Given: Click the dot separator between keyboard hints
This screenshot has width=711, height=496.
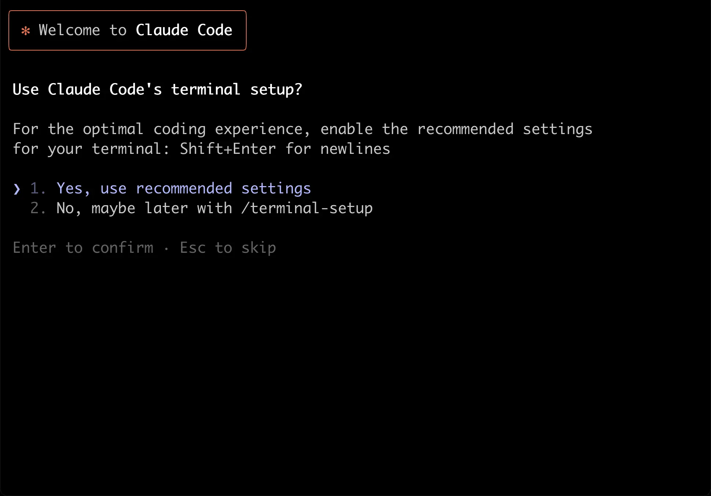Looking at the screenshot, I should [x=167, y=249].
